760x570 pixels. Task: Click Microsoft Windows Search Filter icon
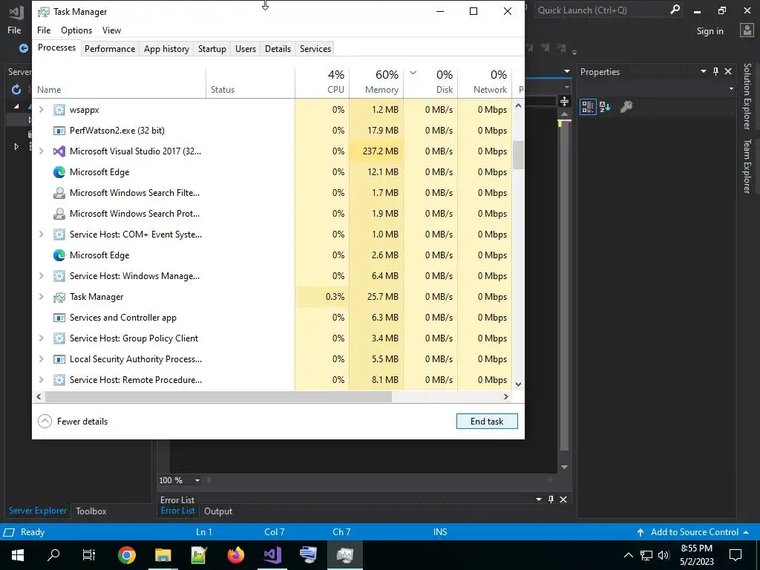[x=59, y=193]
